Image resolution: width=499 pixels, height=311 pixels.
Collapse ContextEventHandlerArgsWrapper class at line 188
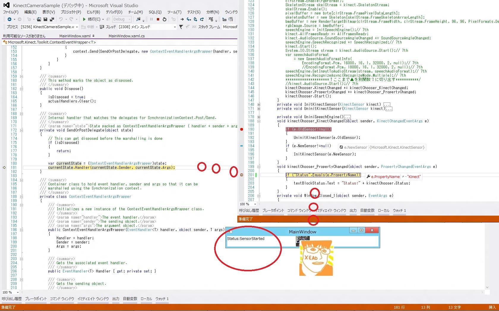21,196
